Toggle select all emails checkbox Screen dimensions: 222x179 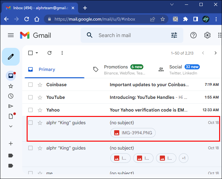point(30,53)
